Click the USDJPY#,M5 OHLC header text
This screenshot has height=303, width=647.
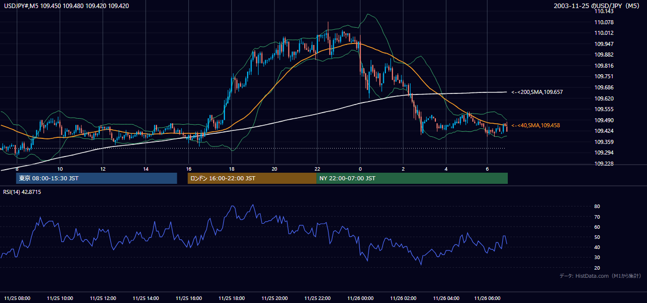point(66,6)
